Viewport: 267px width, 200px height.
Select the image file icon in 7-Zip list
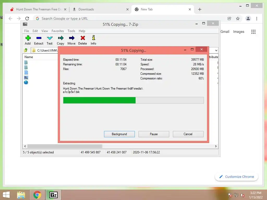pyautogui.click(x=26, y=78)
